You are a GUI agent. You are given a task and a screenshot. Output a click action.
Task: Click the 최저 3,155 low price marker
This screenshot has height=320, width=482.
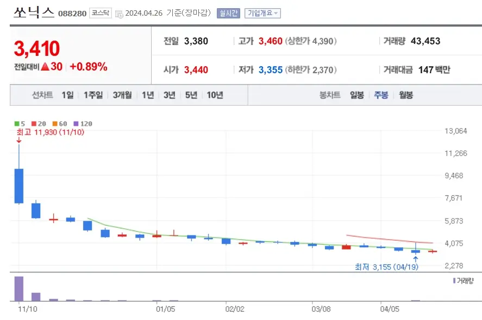click(386, 266)
